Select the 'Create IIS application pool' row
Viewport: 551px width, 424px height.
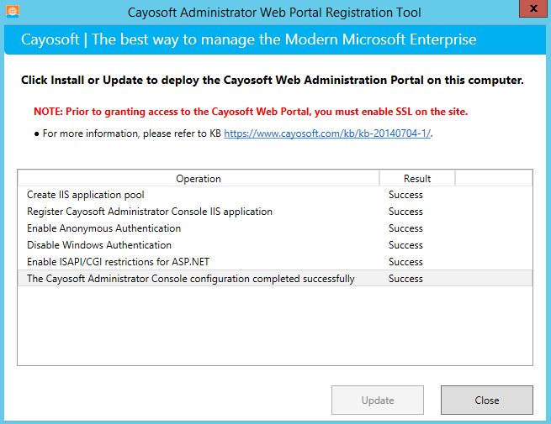(275, 195)
